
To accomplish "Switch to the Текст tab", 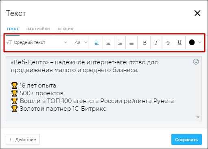I will click(x=13, y=29).
